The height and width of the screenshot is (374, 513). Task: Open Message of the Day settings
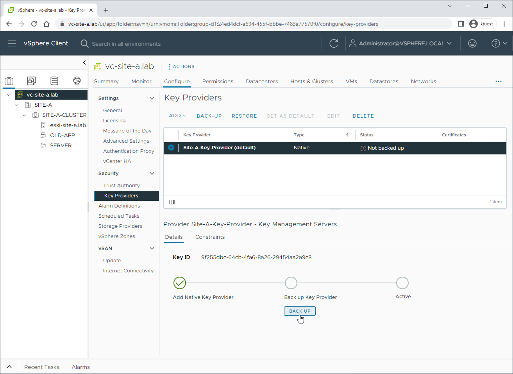pos(127,131)
